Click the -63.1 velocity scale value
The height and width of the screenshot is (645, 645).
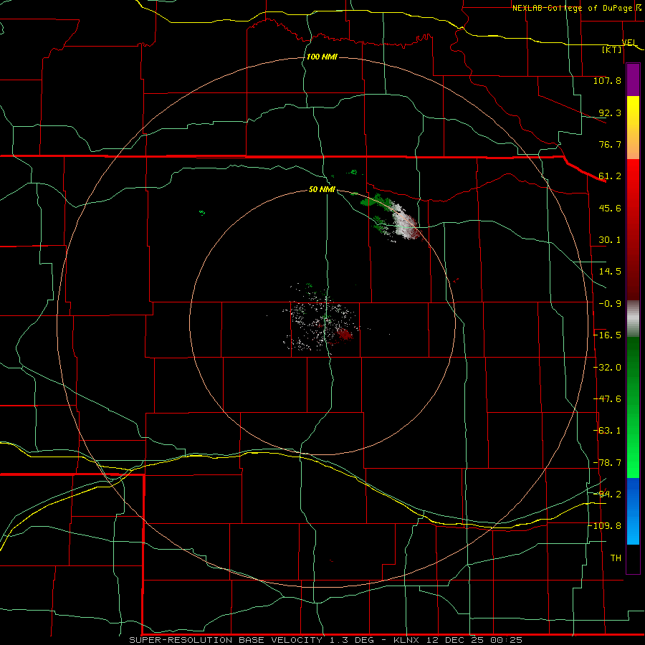click(607, 431)
